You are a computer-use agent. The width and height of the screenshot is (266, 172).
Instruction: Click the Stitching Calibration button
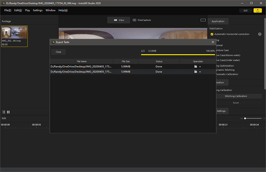click(236, 96)
